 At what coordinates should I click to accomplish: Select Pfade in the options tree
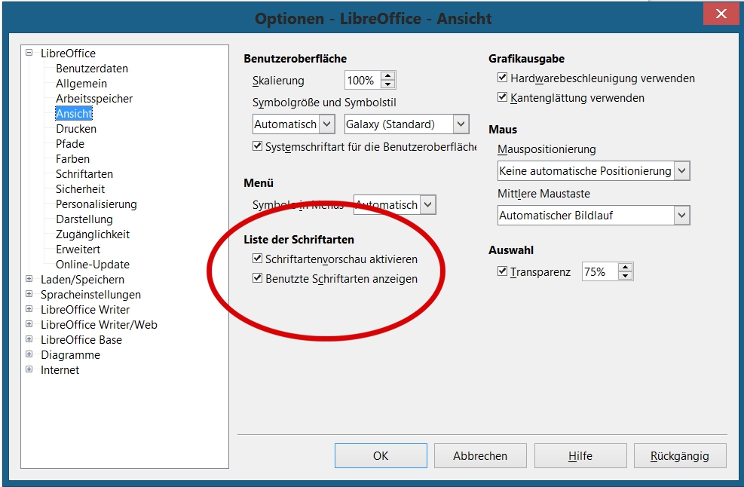pyautogui.click(x=70, y=144)
